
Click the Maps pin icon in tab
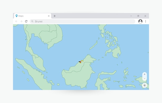click(16, 16)
